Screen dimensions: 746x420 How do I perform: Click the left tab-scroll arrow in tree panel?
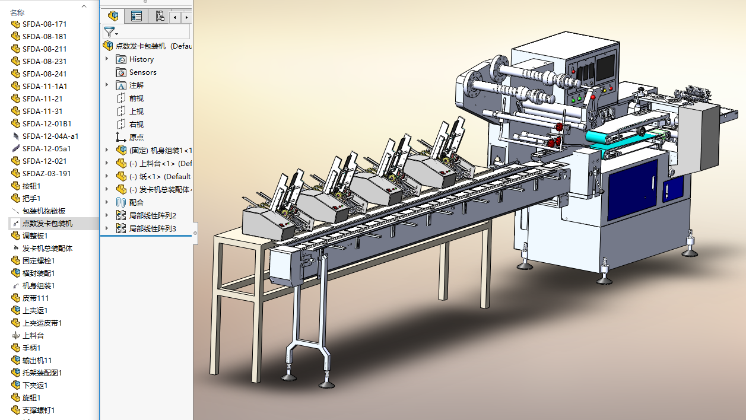pyautogui.click(x=175, y=17)
